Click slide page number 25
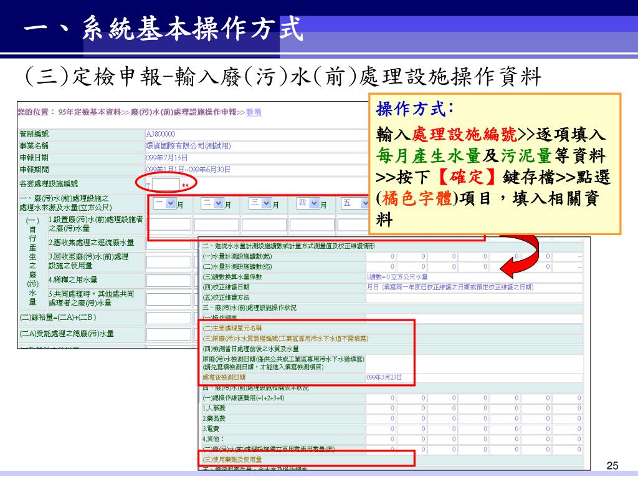The width and height of the screenshot is (638, 479). (x=612, y=465)
